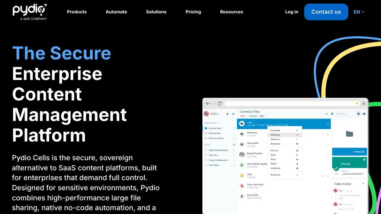Open the Digital Transformation cell

(x=218, y=150)
